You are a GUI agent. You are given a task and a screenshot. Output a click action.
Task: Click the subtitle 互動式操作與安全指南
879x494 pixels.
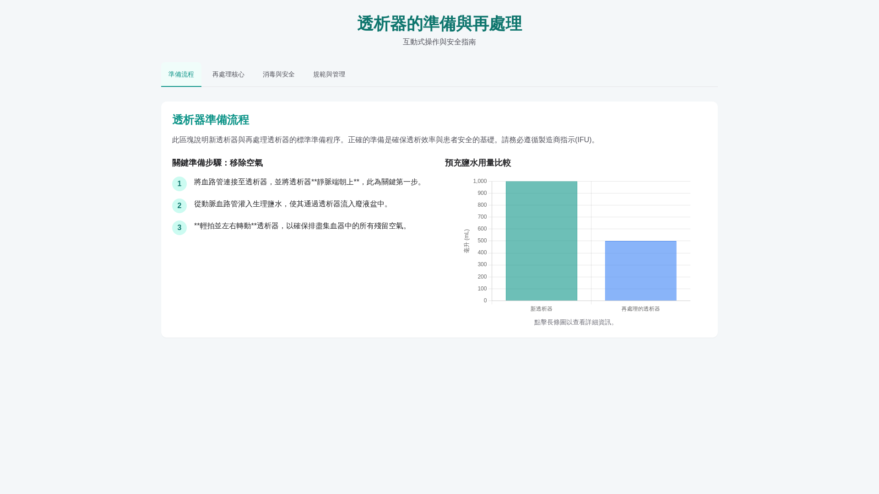point(439,42)
